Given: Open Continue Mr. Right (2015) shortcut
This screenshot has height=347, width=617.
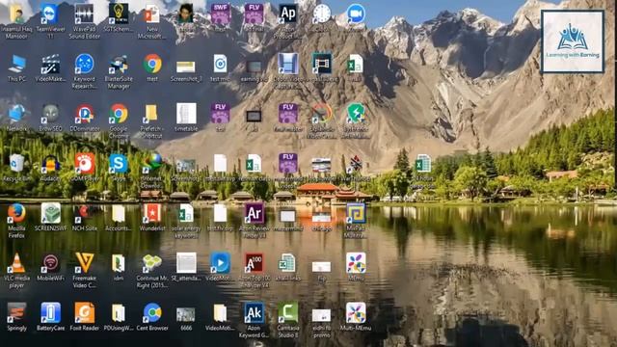Looking at the screenshot, I should [x=152, y=263].
